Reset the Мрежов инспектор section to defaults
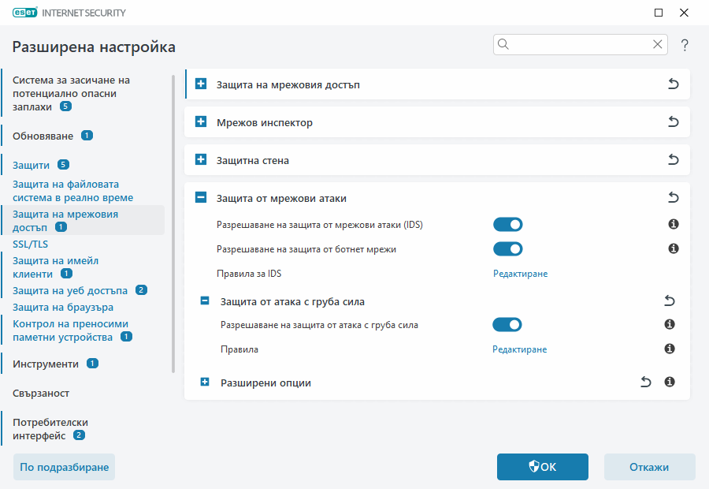The height and width of the screenshot is (489, 709). (x=674, y=122)
